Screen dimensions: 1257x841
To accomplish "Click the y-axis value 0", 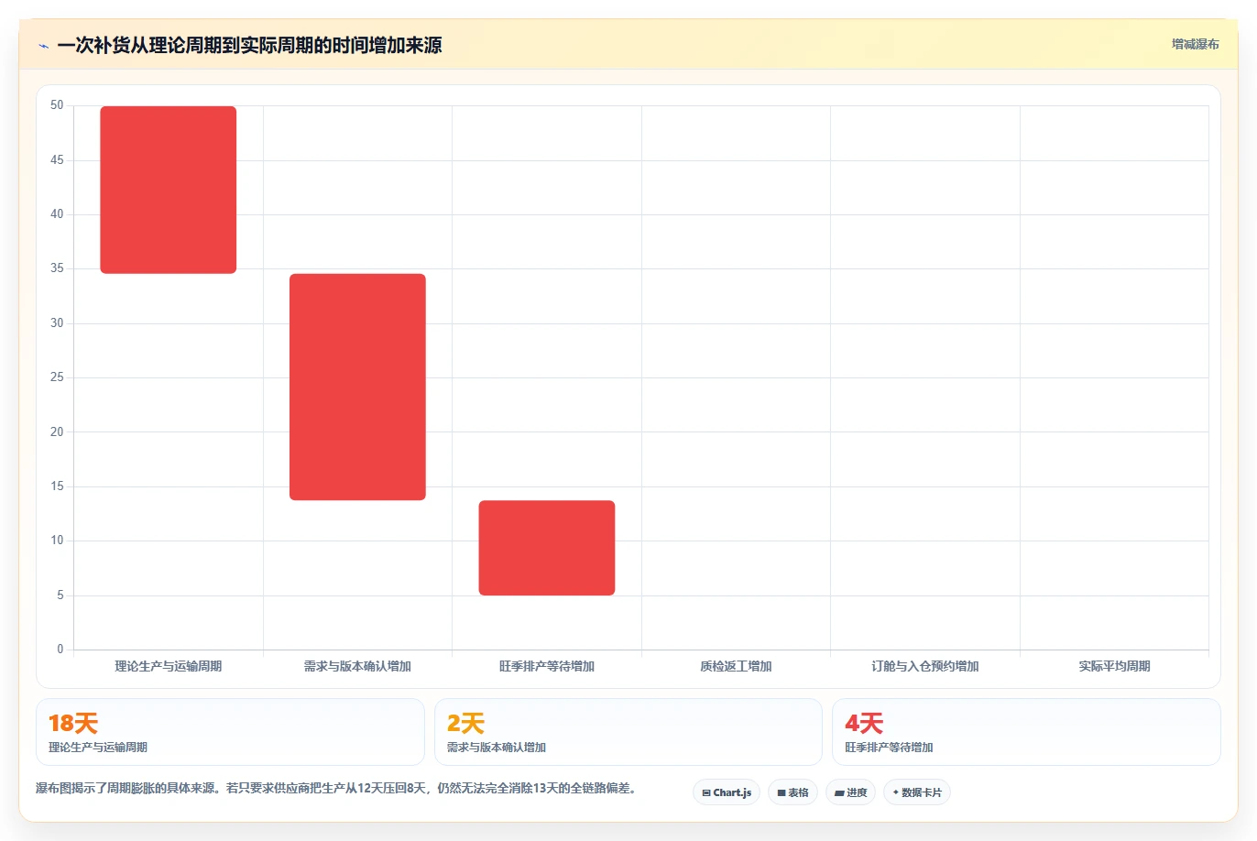I will point(60,650).
